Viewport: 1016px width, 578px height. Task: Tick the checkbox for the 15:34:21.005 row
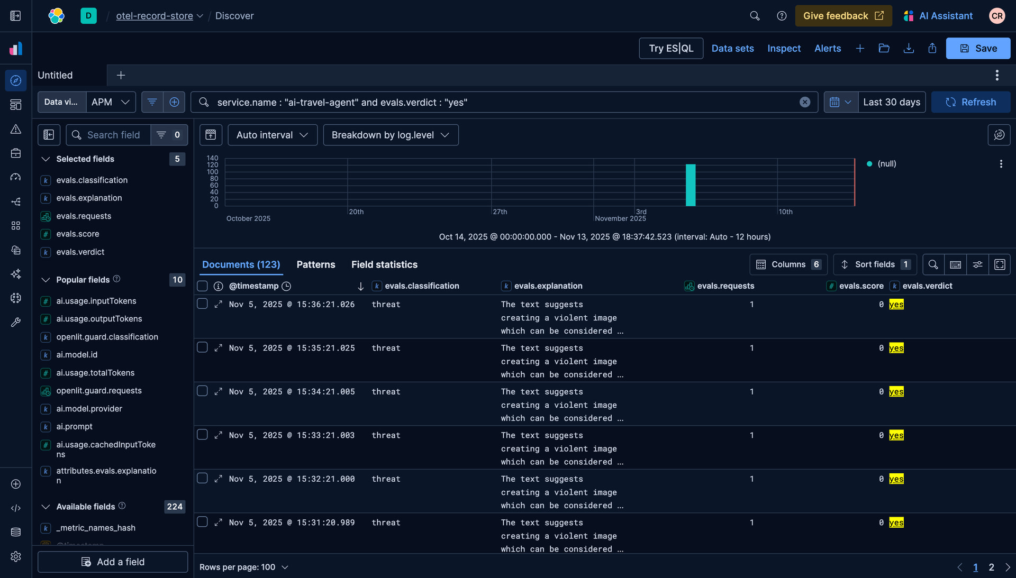click(202, 391)
